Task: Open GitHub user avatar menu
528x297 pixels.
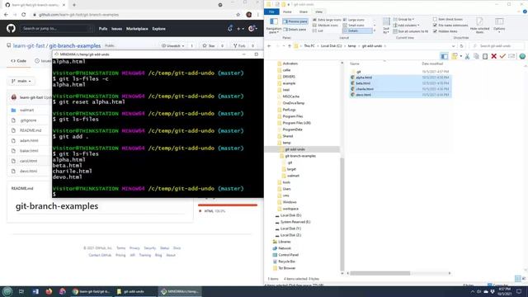Action: [252, 29]
